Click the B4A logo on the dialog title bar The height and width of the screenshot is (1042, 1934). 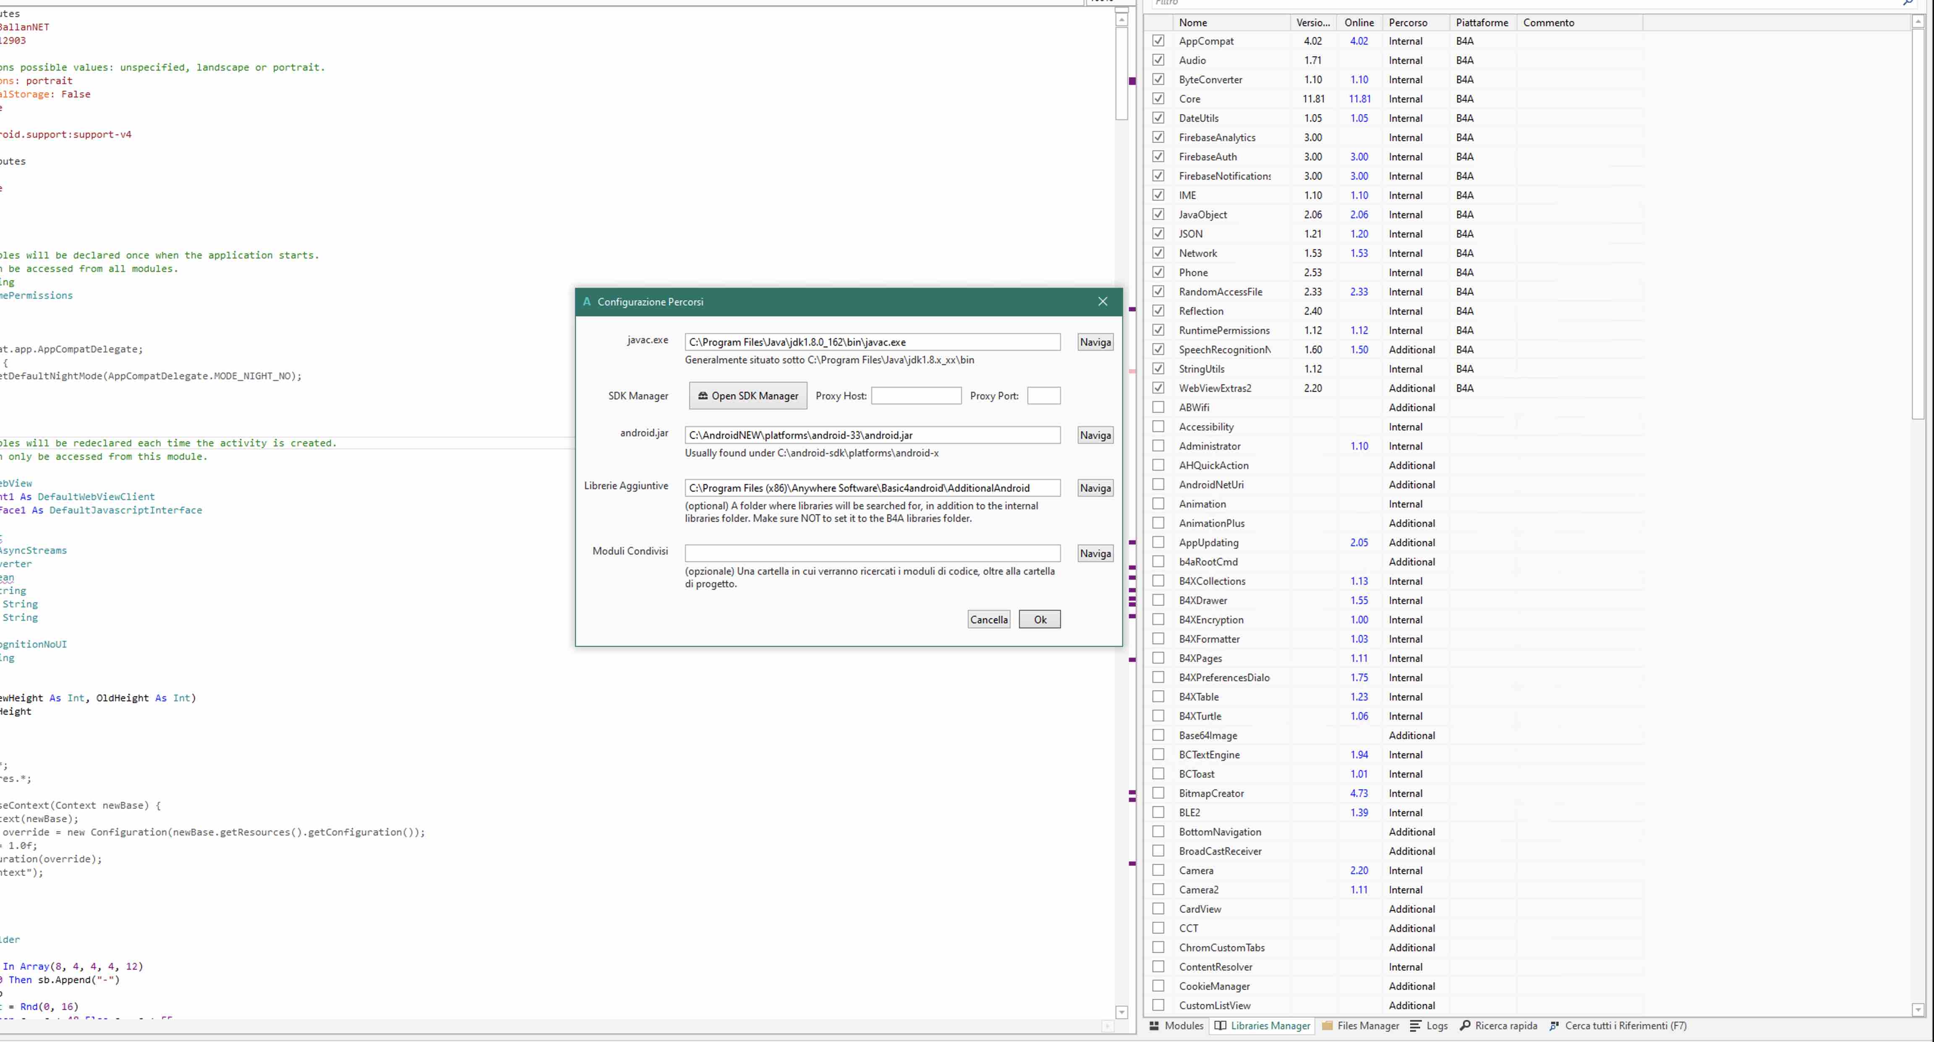coord(586,302)
